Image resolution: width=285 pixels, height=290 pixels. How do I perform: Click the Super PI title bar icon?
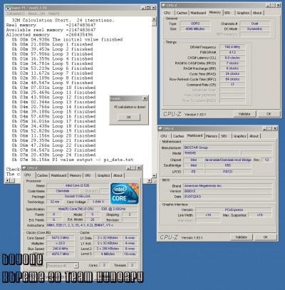coord(8,8)
